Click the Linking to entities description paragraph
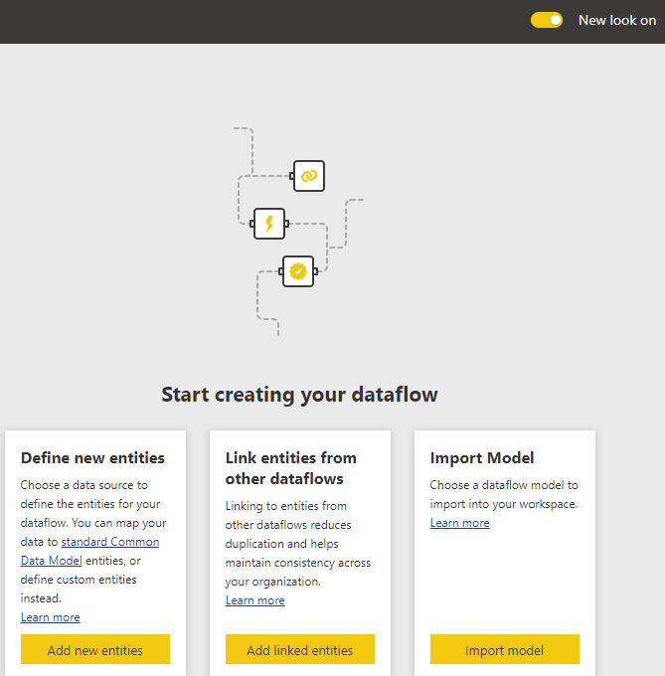Image resolution: width=665 pixels, height=676 pixels. point(298,544)
